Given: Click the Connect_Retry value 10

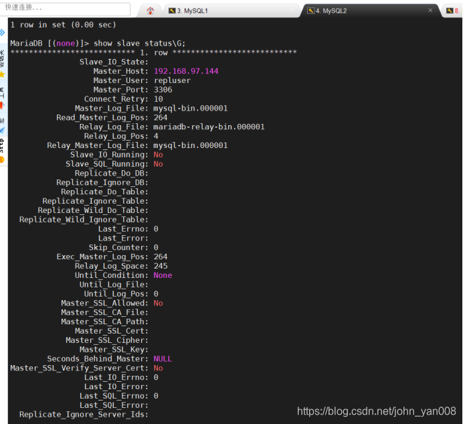Looking at the screenshot, I should pos(159,99).
